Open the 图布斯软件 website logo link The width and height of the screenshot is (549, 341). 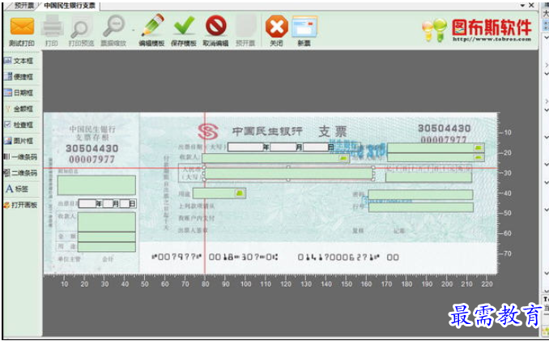point(477,30)
